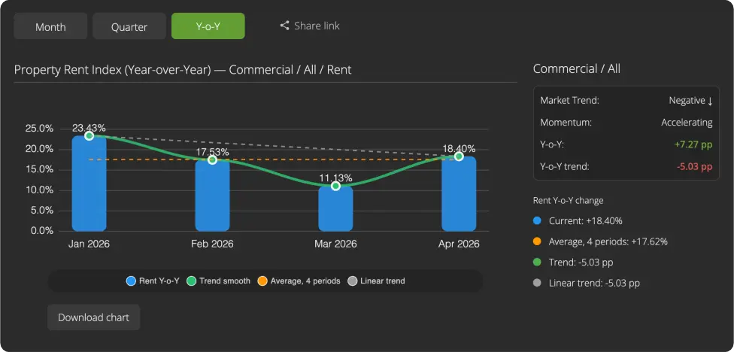Toggle the Rent Y-o-Y legend series
This screenshot has width=734, height=352.
click(x=153, y=281)
